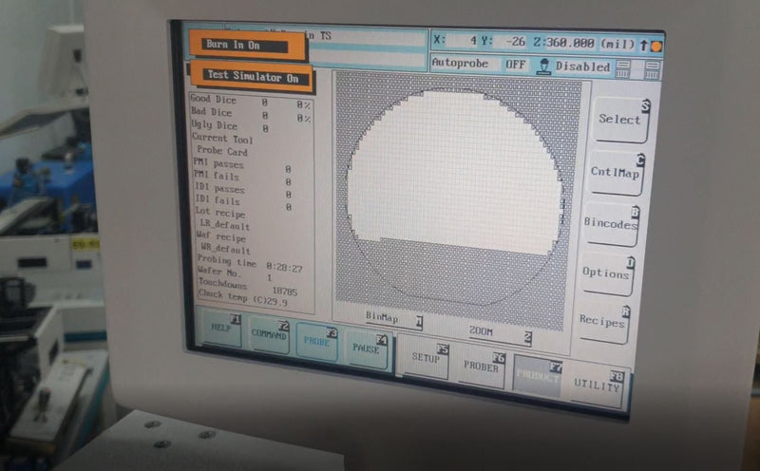
Task: Open the Options side button
Action: (x=607, y=273)
